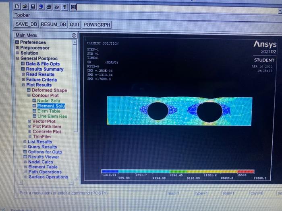The image size is (282, 211).
Task: Expand the Path Operations node
Action: [26, 172]
